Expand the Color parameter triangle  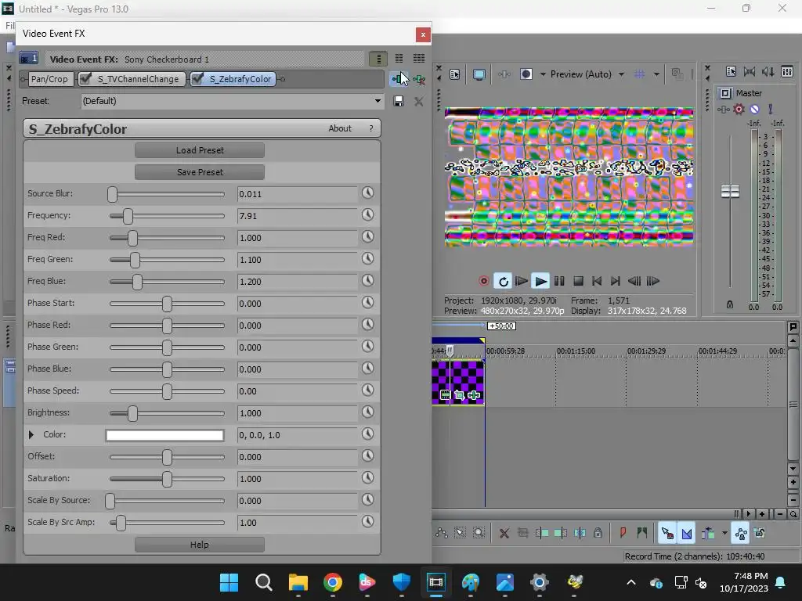click(31, 435)
